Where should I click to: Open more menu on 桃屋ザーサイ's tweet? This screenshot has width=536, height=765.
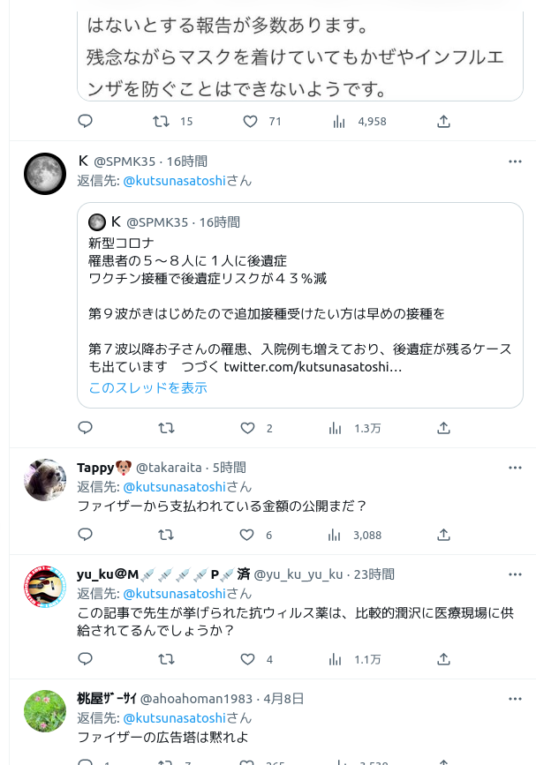click(x=515, y=698)
